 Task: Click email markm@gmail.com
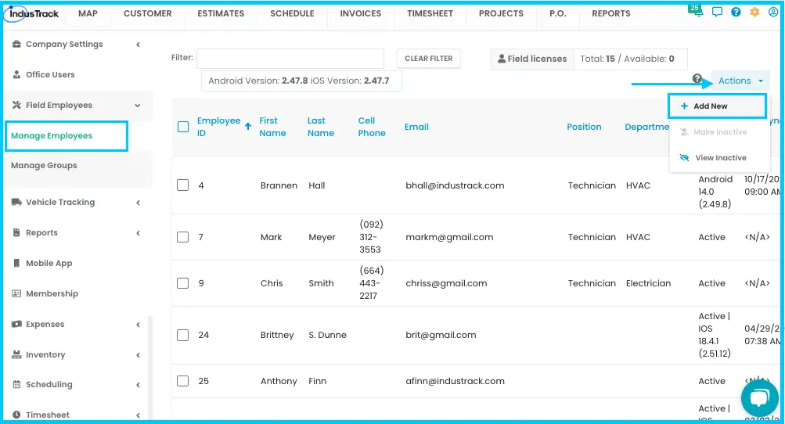[449, 237]
